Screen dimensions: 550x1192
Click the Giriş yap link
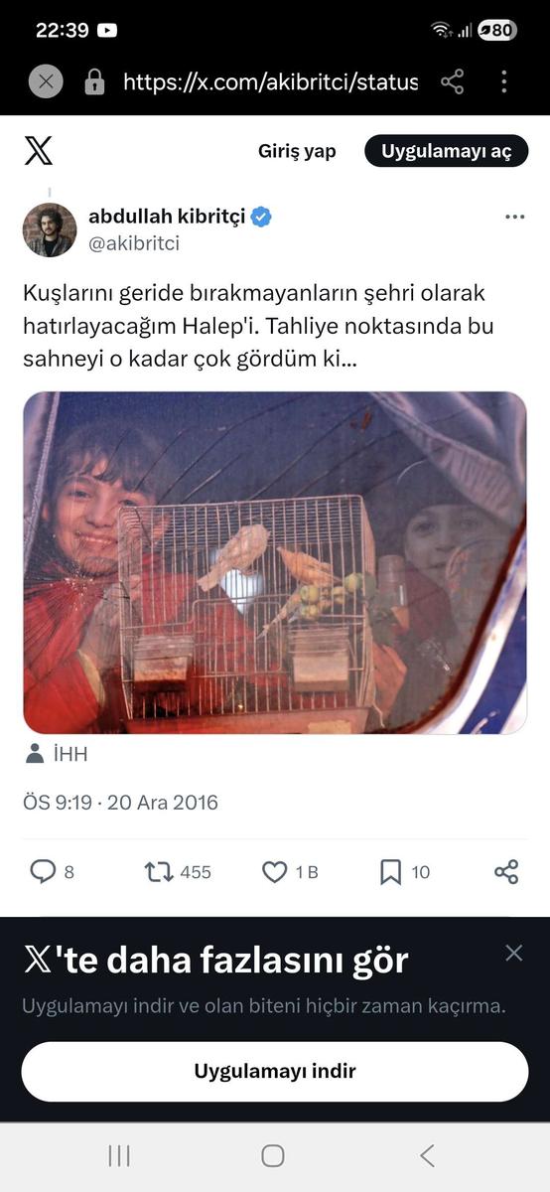297,151
